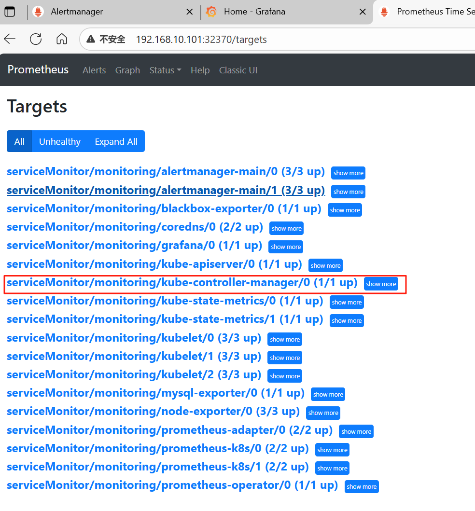
Task: Open prometheus-k8s/1 target link
Action: 158,467
